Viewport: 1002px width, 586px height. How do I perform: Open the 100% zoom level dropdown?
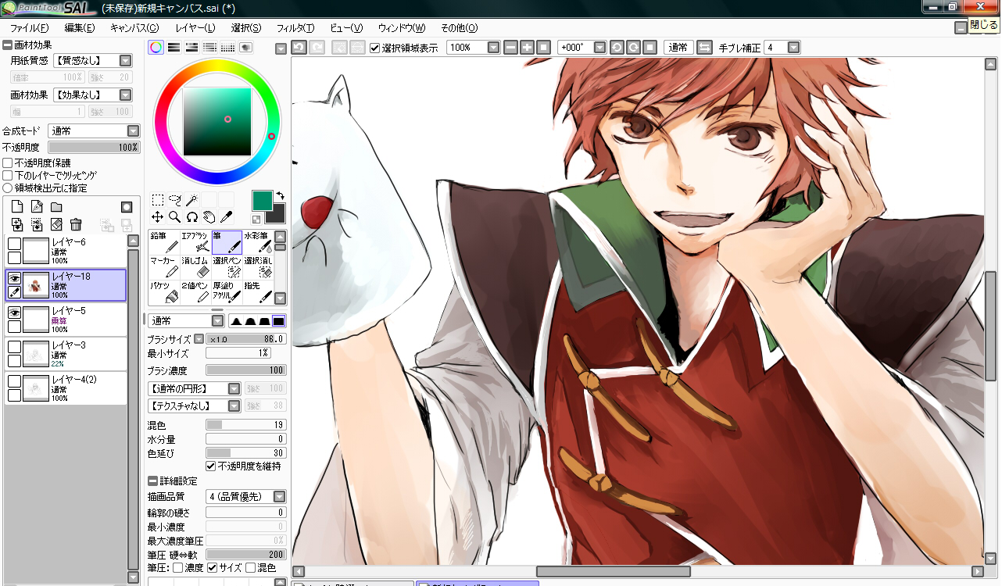pos(474,48)
